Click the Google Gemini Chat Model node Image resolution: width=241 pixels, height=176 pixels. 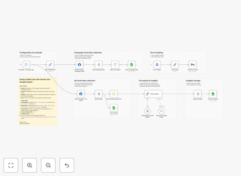tap(148, 111)
